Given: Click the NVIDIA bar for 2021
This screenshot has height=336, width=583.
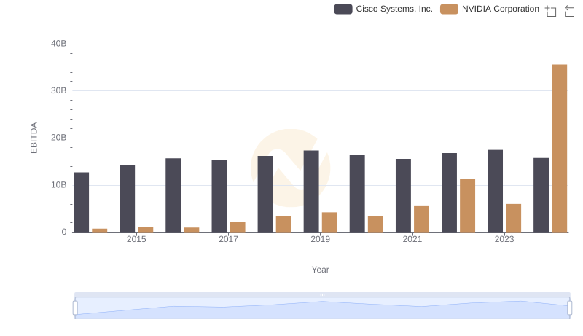Looking at the screenshot, I should tap(422, 219).
